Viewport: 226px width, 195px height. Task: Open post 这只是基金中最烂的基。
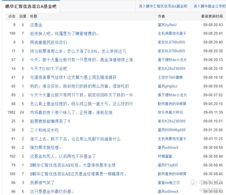52,192
